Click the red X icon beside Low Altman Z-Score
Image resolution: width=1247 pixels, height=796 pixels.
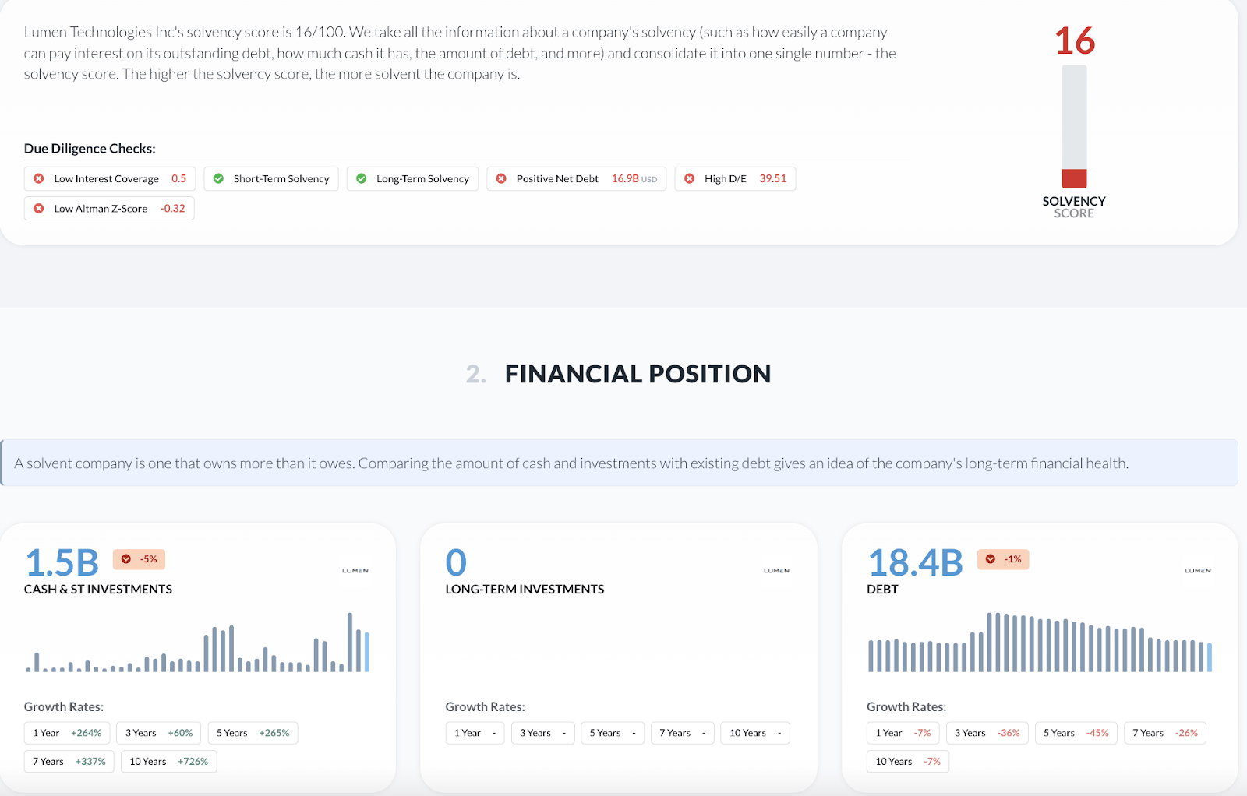click(x=39, y=209)
